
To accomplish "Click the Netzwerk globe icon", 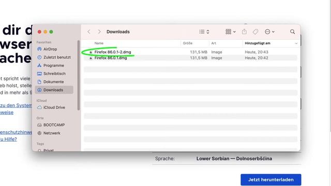I will click(39, 133).
